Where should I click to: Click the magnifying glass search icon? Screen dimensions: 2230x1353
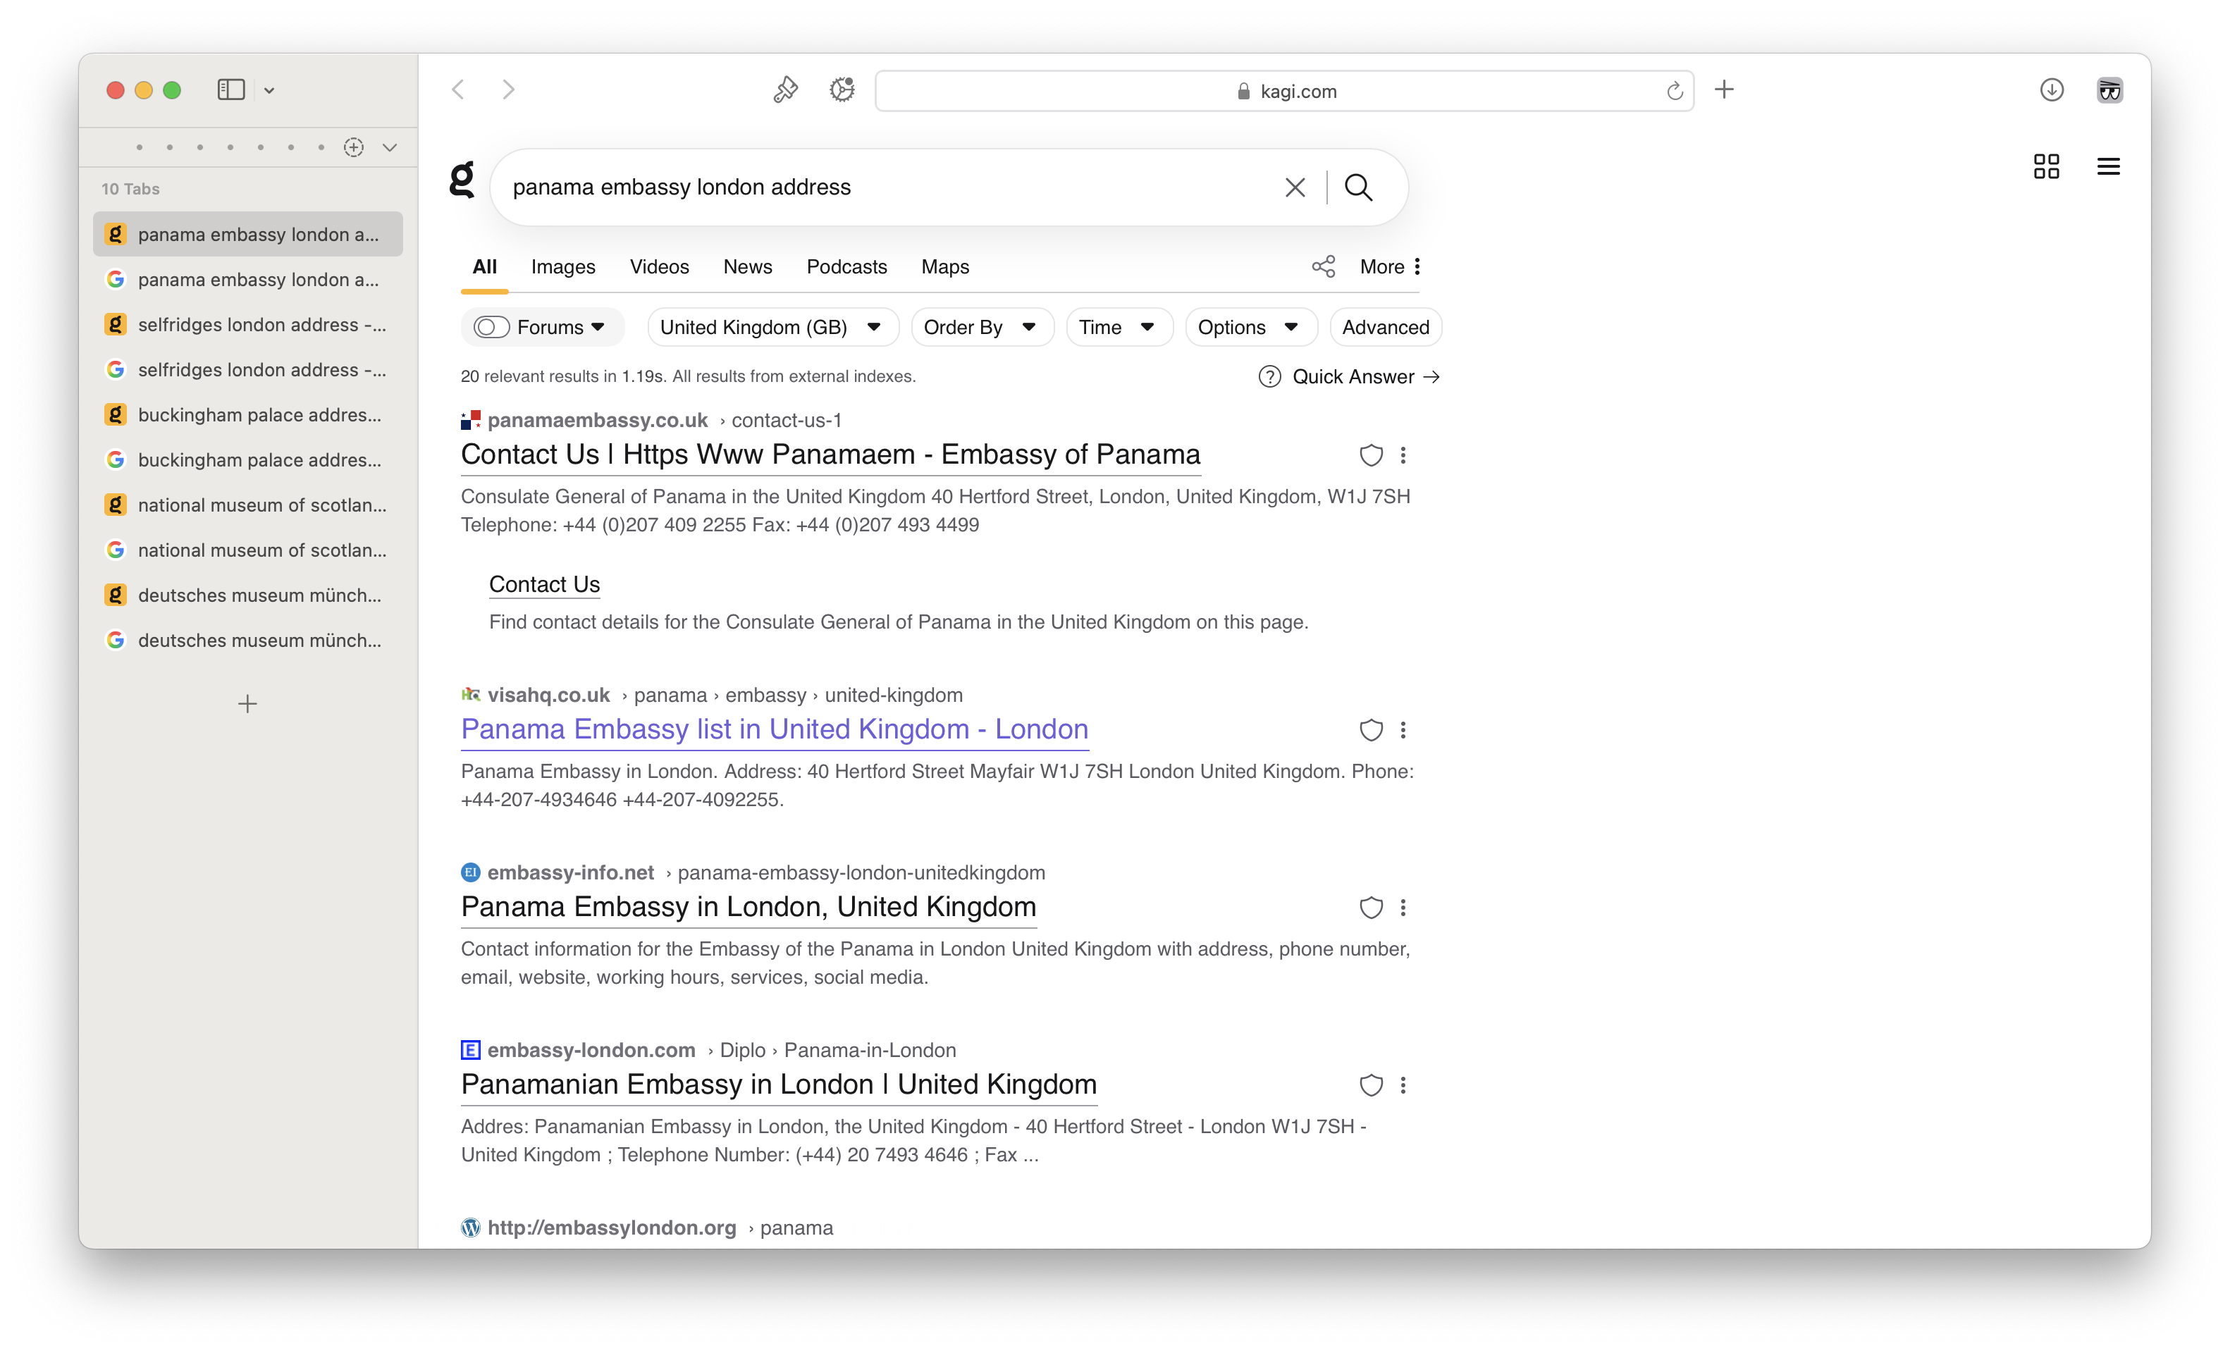click(1357, 187)
